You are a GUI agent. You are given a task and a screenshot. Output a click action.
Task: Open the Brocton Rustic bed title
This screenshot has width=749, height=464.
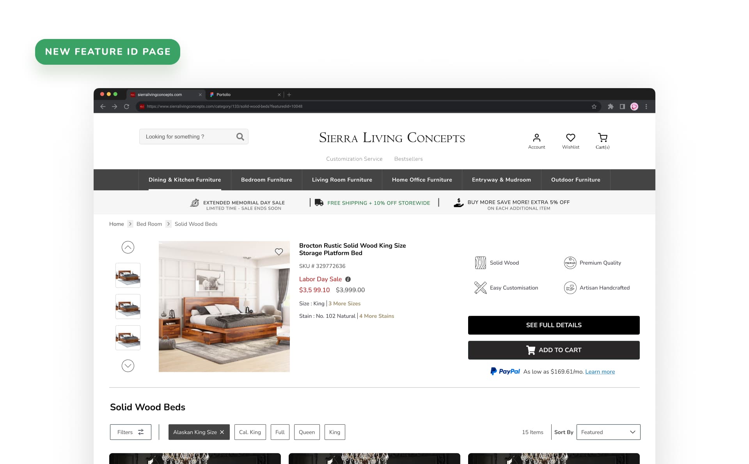click(x=353, y=249)
